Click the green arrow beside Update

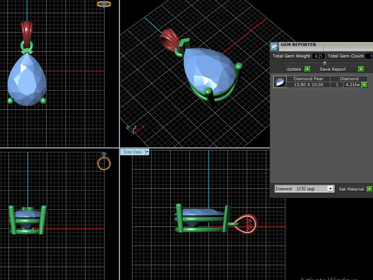coord(307,69)
